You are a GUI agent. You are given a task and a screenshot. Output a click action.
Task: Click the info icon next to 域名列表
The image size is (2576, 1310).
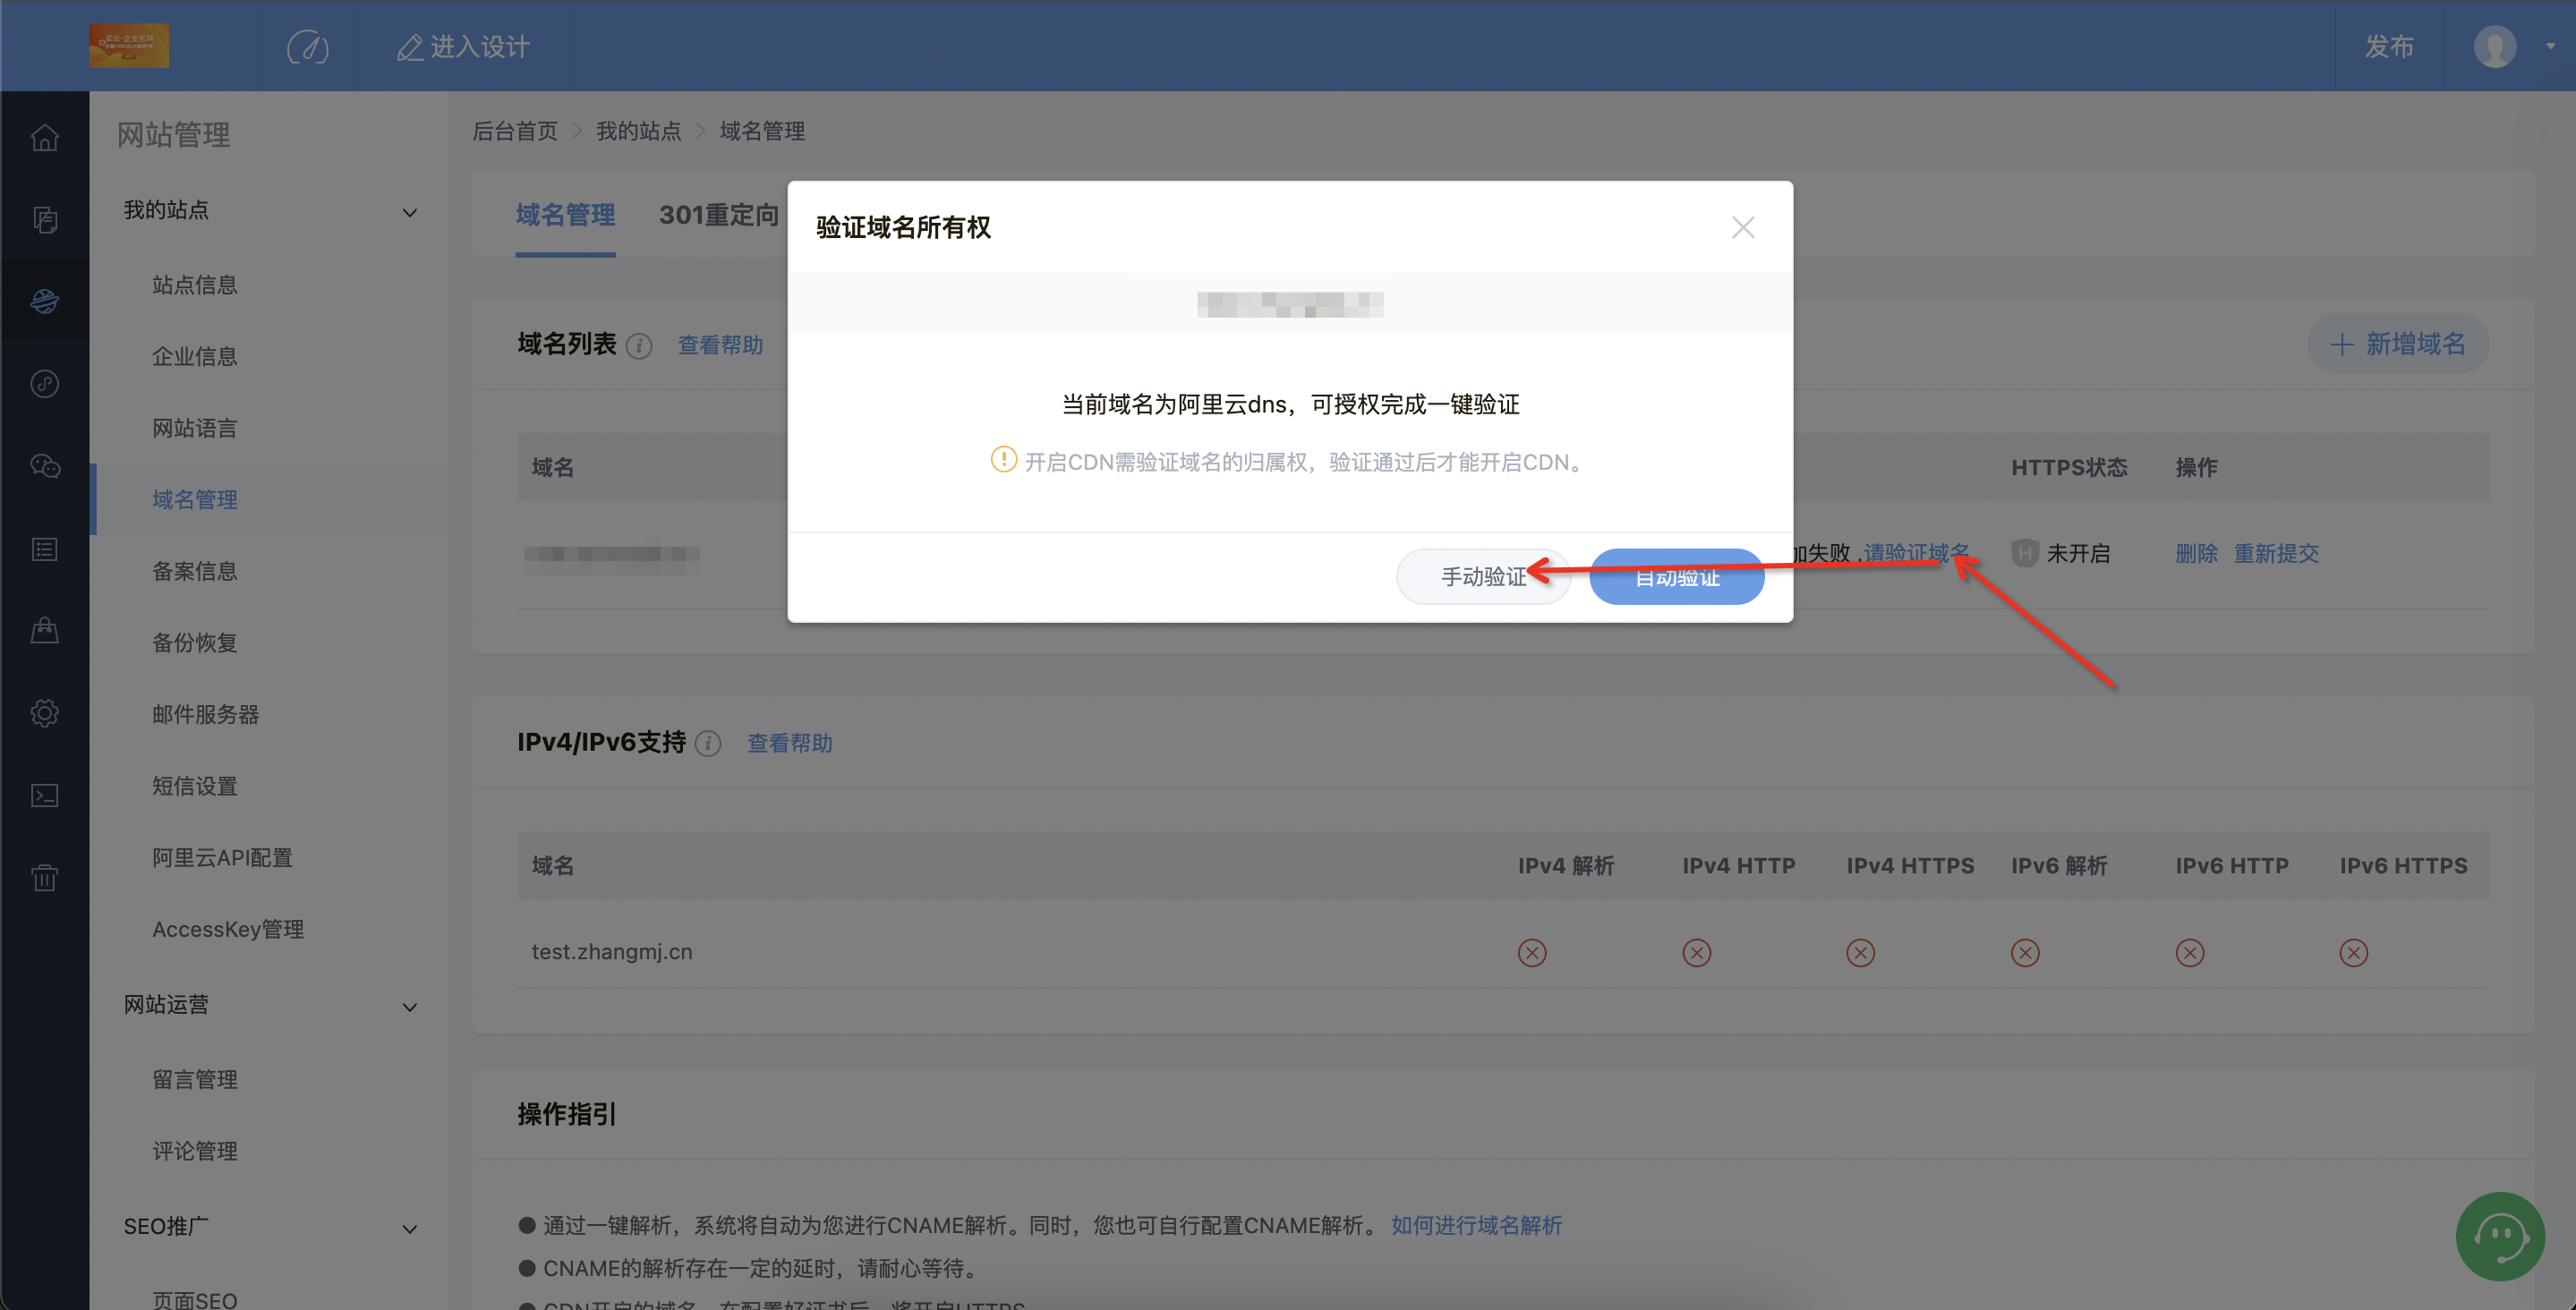(639, 346)
